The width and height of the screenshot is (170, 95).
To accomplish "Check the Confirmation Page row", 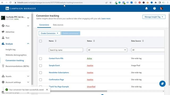I will point(41,80).
